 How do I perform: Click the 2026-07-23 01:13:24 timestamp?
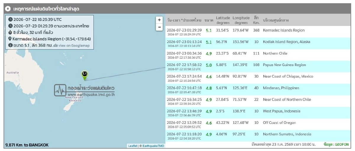pos(184,42)
